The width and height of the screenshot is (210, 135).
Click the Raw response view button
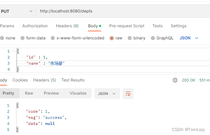click(x=29, y=93)
